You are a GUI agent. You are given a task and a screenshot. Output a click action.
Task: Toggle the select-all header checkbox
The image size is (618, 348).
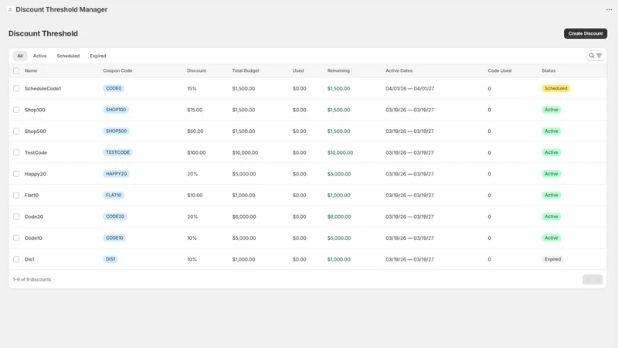pos(16,70)
